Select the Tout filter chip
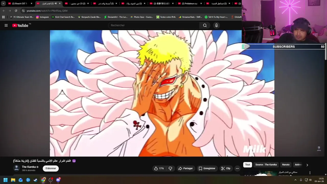327x184 pixels. (x=248, y=165)
